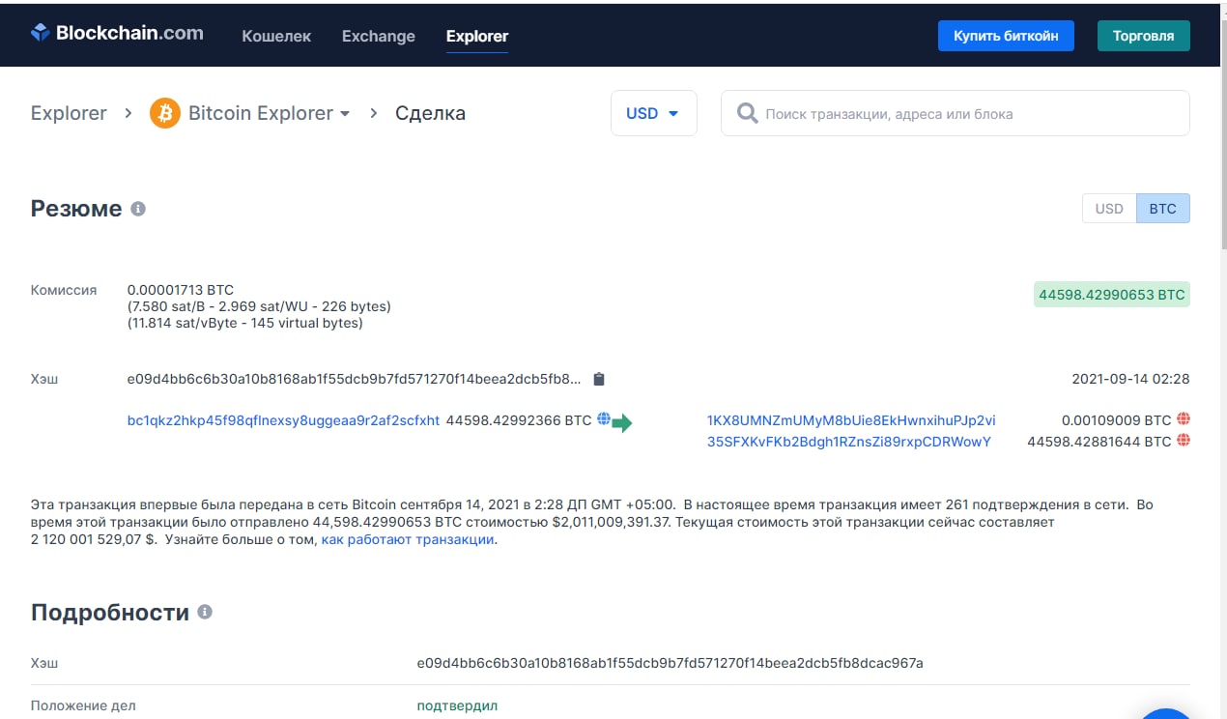The height and width of the screenshot is (719, 1227).
Task: Click the info icon beside Резюме
Action: point(138,209)
